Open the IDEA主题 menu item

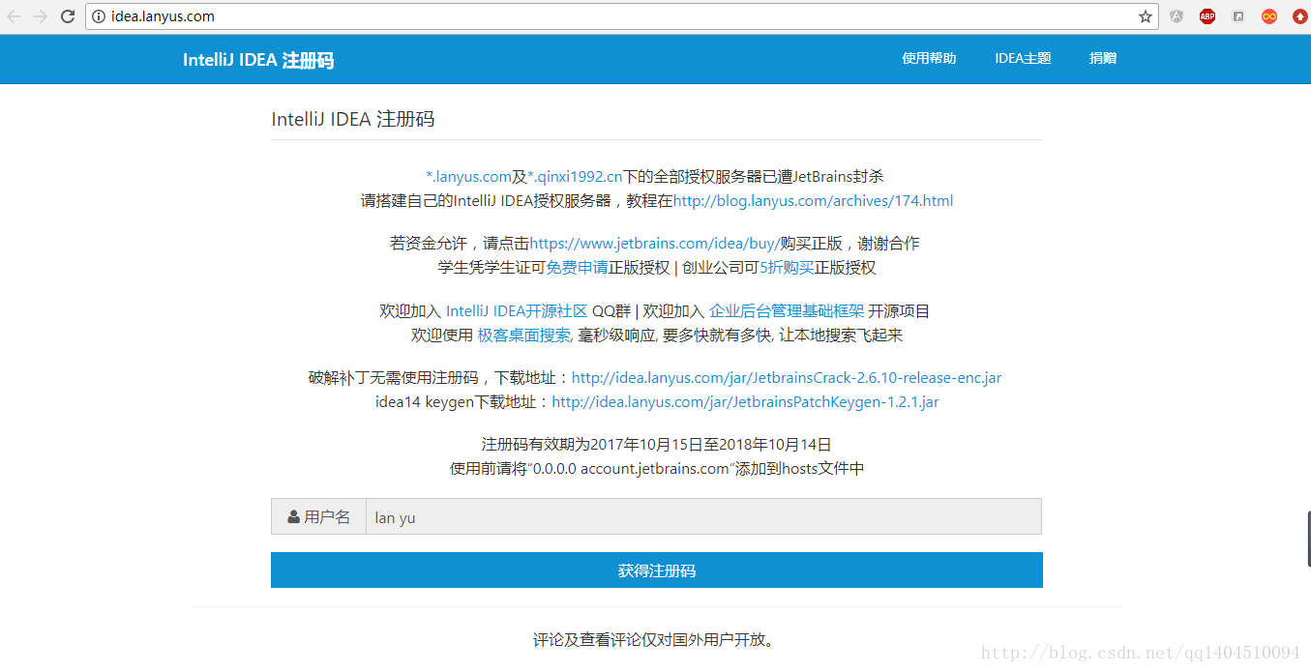(1023, 58)
